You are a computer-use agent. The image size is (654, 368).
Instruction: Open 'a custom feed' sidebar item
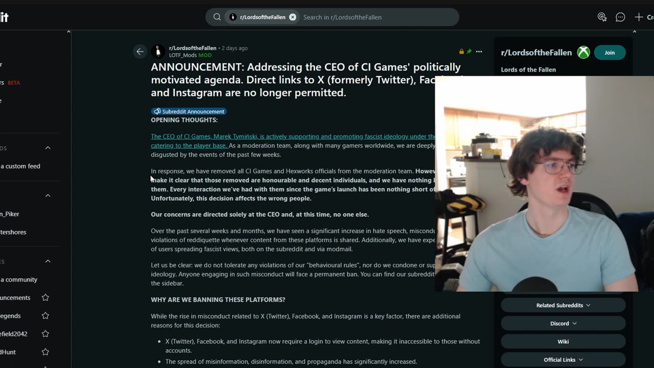(x=20, y=166)
